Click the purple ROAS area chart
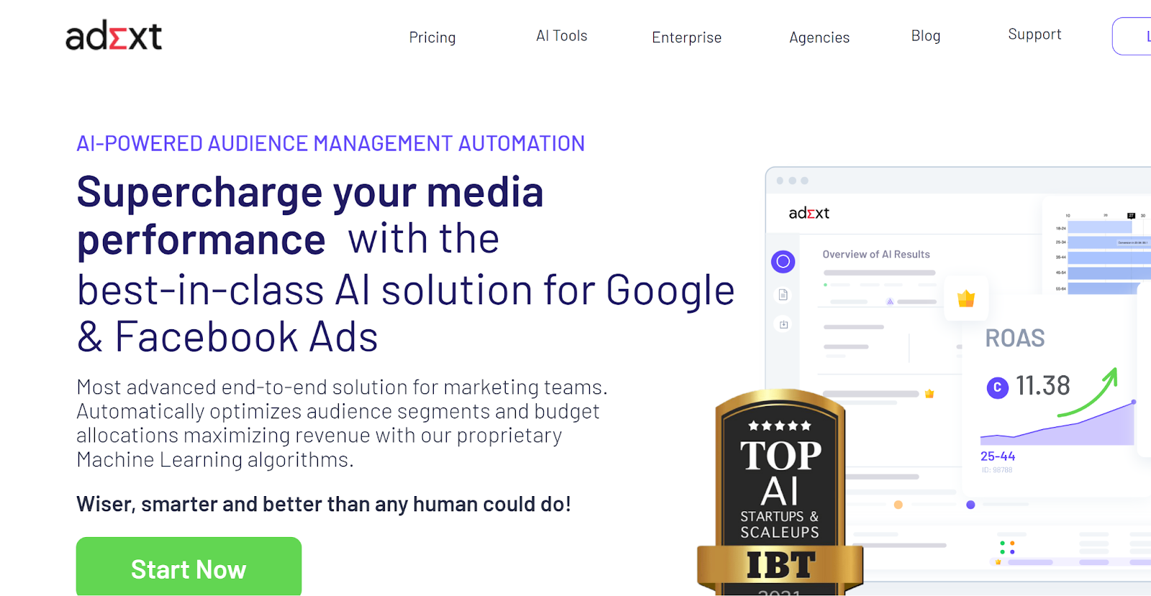Image resolution: width=1151 pixels, height=596 pixels. pyautogui.click(x=1057, y=424)
